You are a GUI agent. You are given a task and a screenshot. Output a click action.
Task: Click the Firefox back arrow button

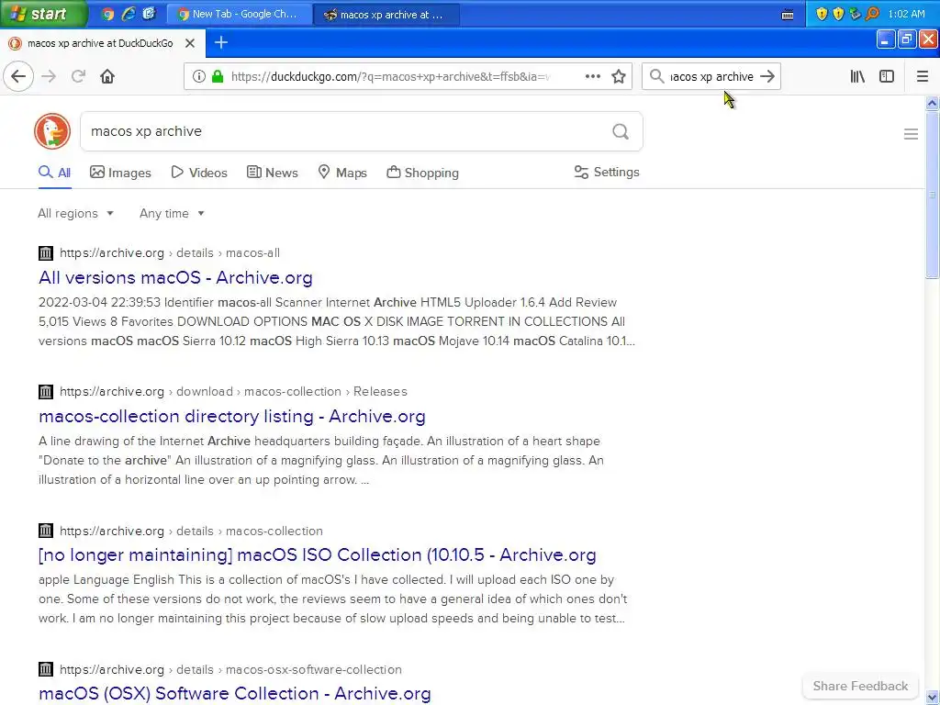(18, 76)
